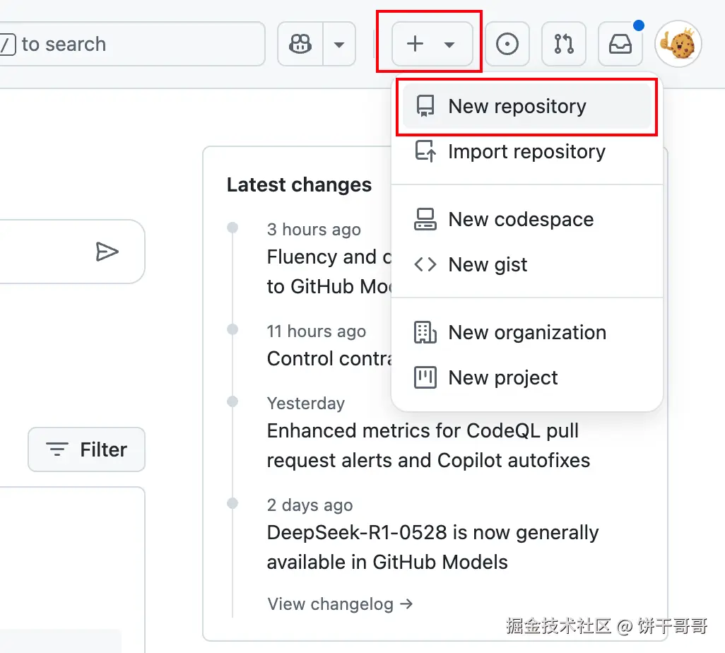Open the Create new plus menu

432,44
